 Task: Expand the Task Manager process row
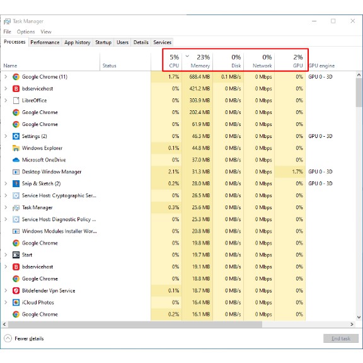point(6,207)
